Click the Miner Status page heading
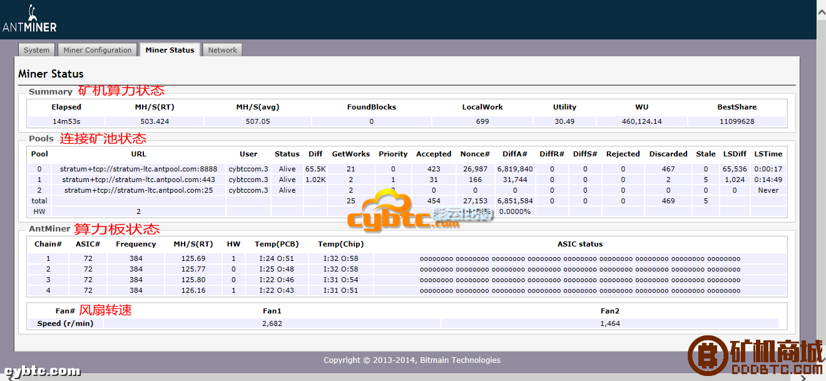826x381 pixels. [x=51, y=74]
